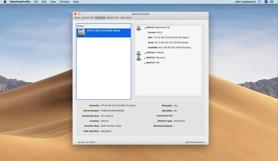The height and width of the screenshot is (161, 278).
Task: Expand the disk1s2 Preboot entry
Action: click(145, 53)
